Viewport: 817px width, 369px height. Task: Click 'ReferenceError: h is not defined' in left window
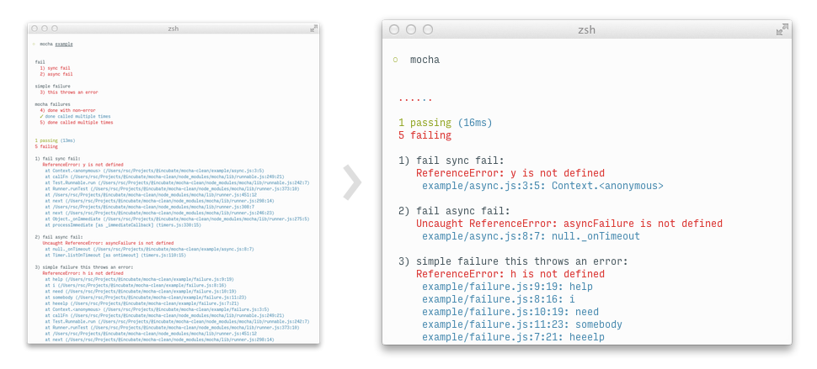(x=83, y=273)
